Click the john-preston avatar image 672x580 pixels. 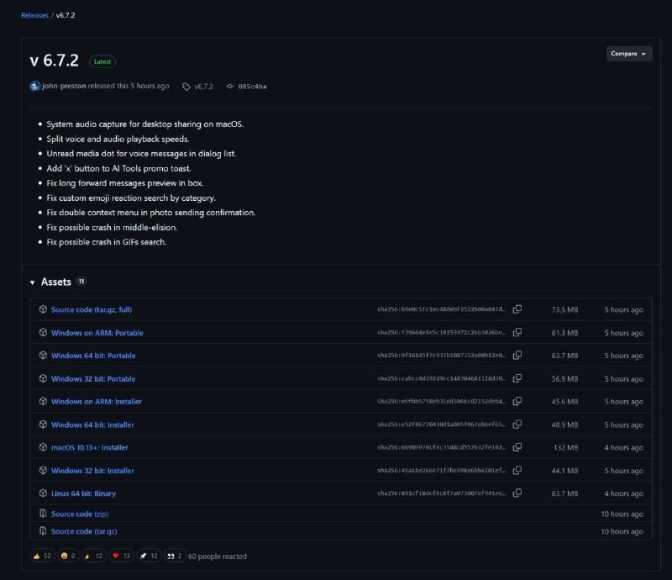[34, 87]
